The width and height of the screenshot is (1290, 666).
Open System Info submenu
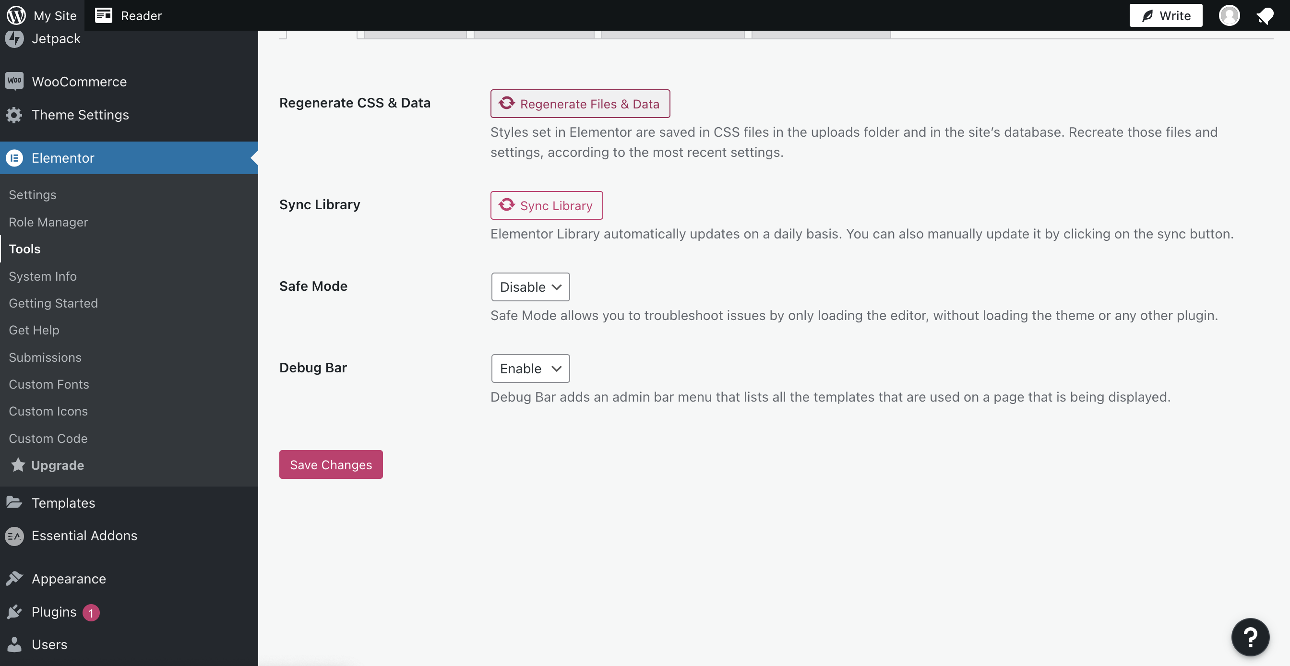[x=43, y=276]
